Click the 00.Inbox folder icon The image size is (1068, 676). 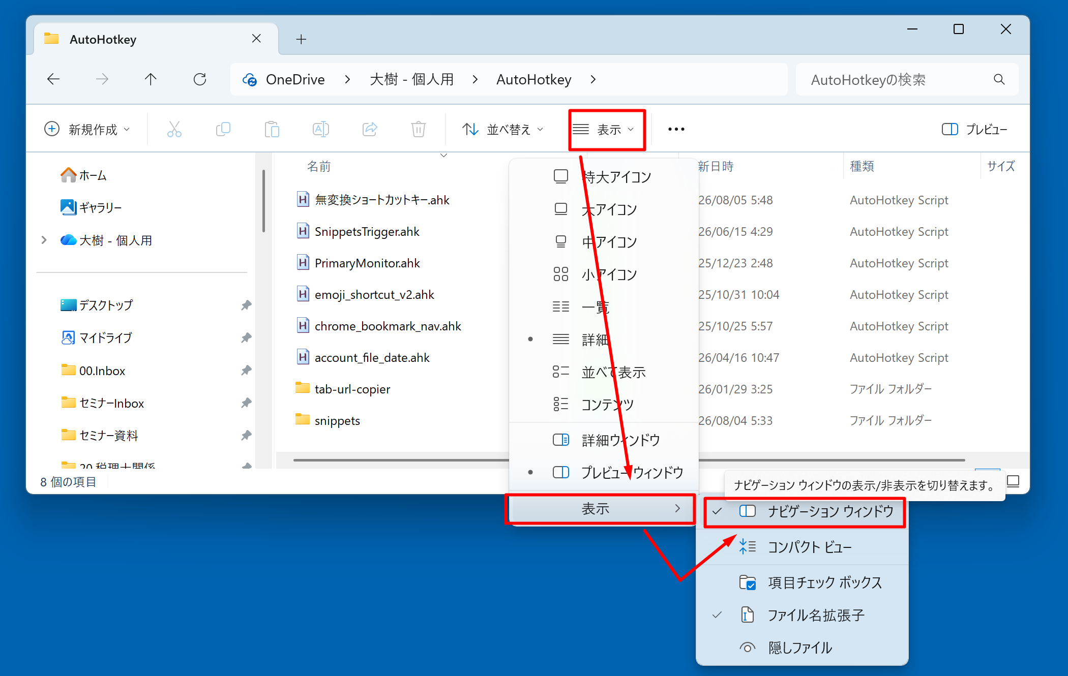pyautogui.click(x=68, y=370)
